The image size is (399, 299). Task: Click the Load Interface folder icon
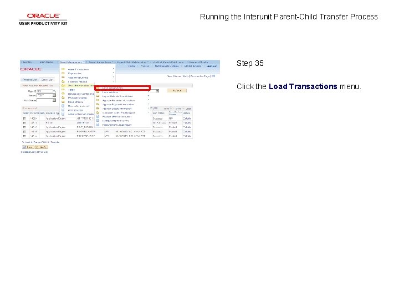tap(98, 92)
